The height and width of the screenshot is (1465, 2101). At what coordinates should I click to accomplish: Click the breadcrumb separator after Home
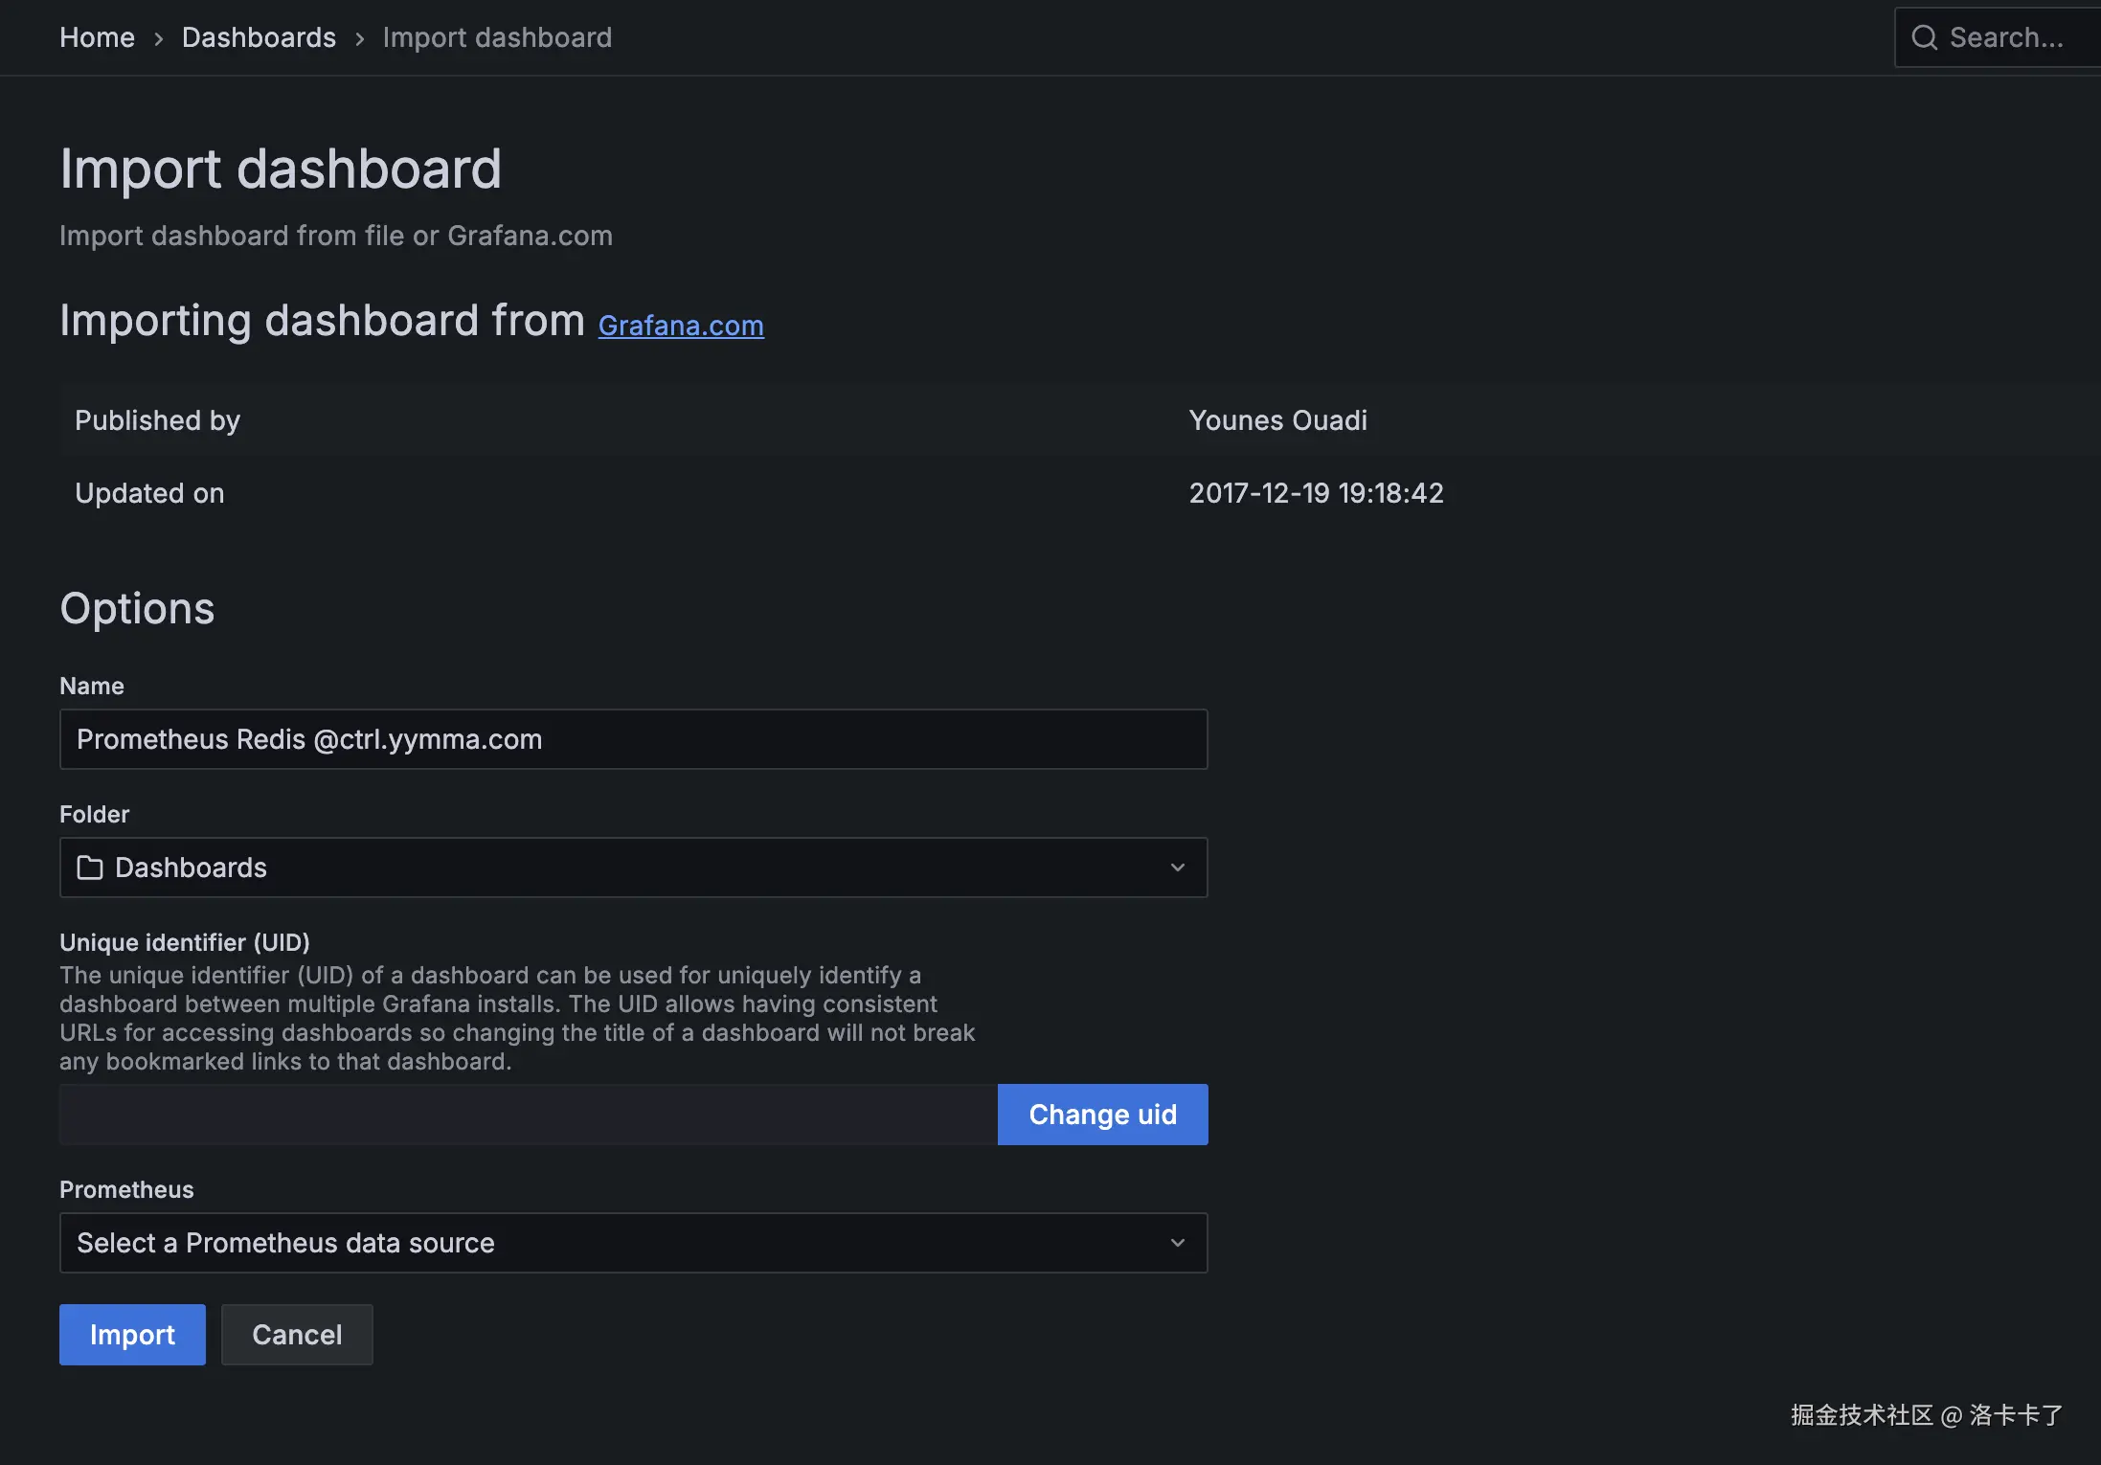tap(159, 38)
